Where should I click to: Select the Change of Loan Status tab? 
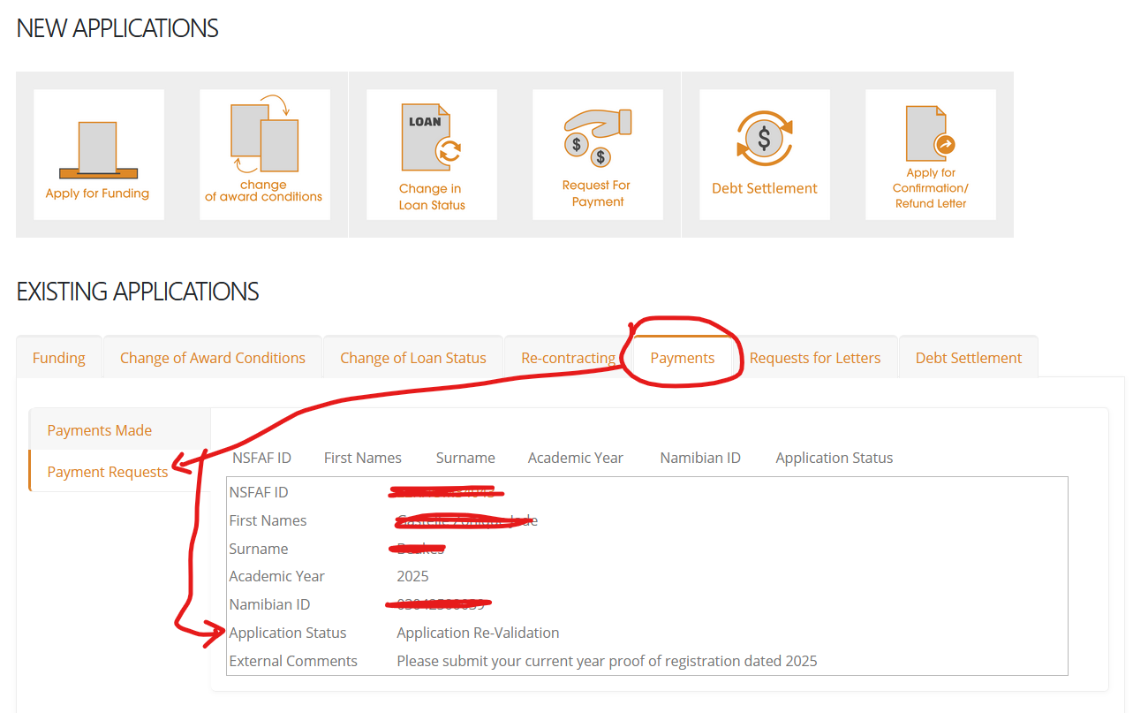[413, 358]
